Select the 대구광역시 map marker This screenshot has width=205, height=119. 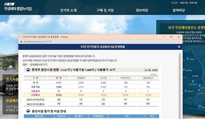coord(193,82)
